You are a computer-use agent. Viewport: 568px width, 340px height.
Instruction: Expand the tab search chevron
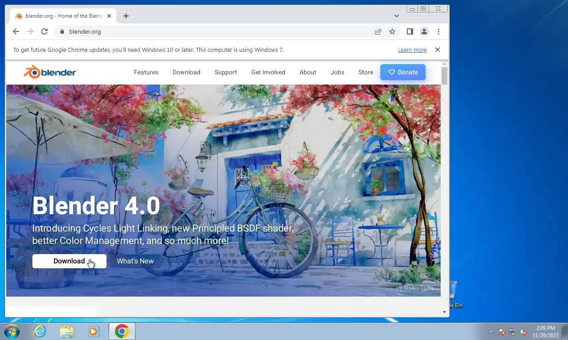397,16
